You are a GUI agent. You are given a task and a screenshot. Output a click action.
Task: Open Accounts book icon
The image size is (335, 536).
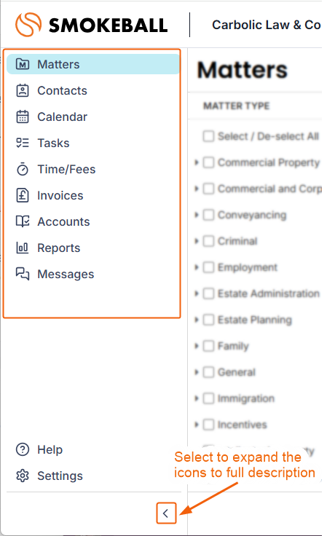tap(23, 221)
